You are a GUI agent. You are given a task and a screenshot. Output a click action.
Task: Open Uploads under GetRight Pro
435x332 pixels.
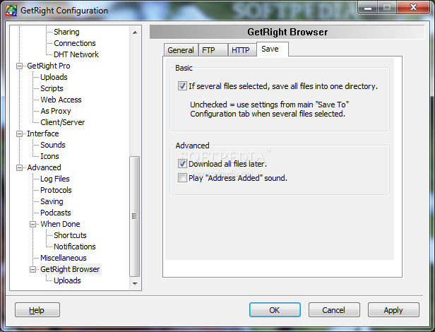point(54,77)
